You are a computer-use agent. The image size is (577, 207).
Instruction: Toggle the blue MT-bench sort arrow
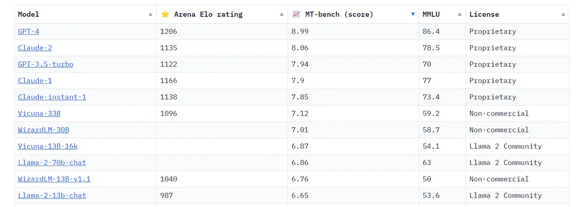pyautogui.click(x=413, y=14)
